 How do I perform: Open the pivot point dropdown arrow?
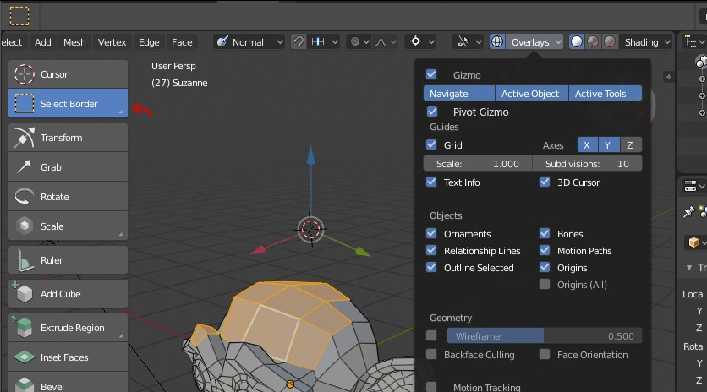431,42
